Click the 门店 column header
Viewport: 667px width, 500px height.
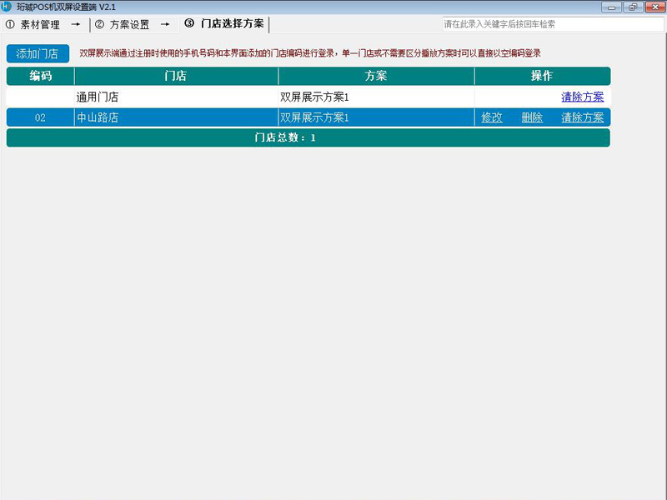176,76
